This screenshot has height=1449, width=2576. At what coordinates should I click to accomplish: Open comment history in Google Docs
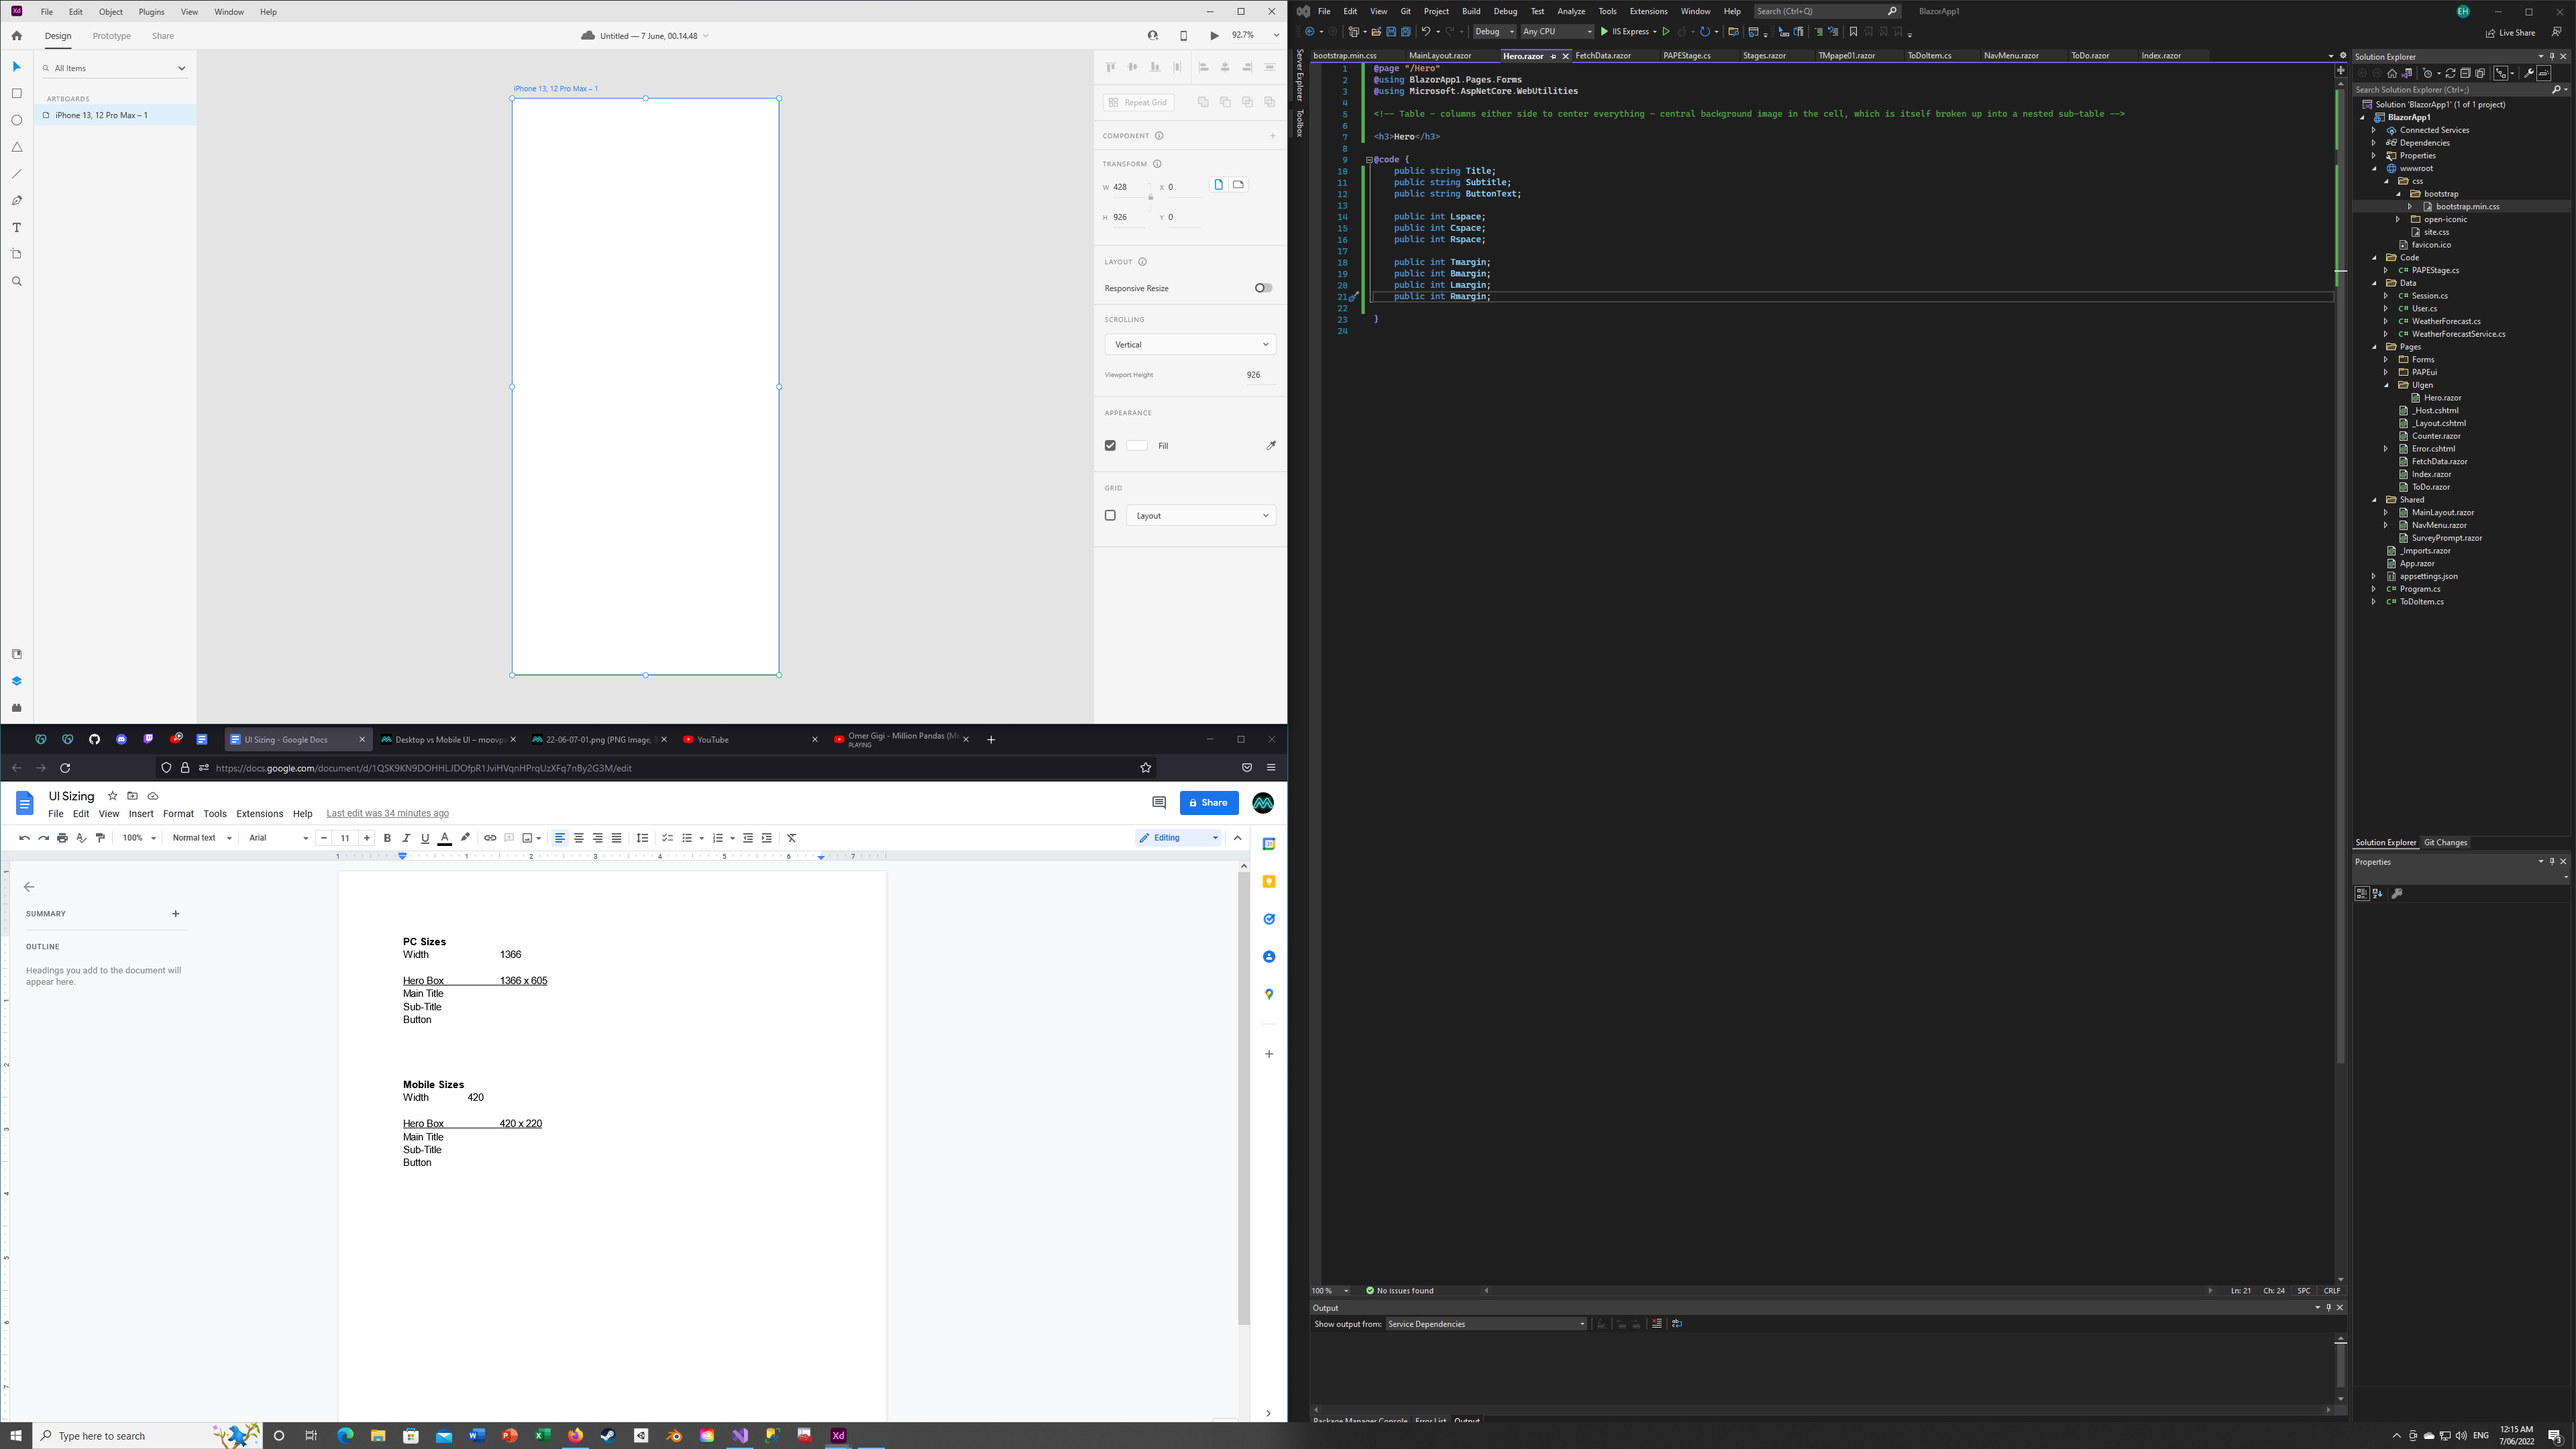point(1159,803)
